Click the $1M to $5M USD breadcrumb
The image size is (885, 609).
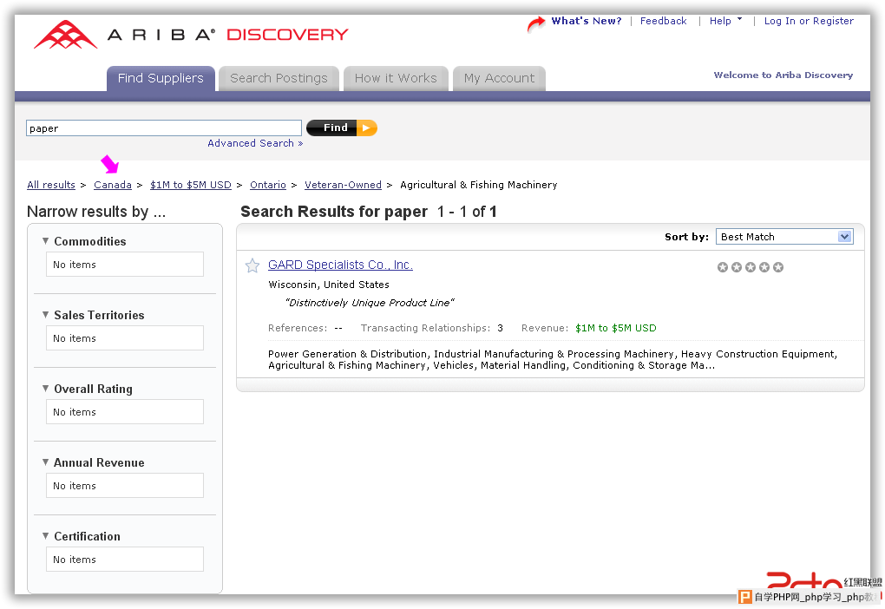(191, 185)
